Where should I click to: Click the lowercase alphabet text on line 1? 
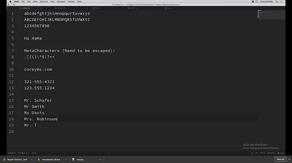point(57,14)
